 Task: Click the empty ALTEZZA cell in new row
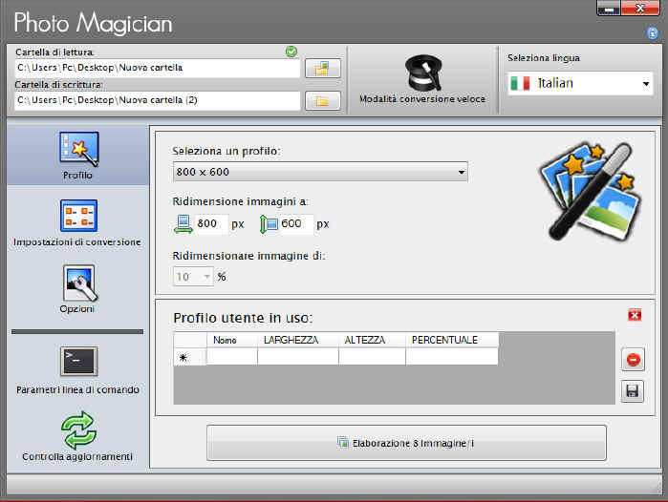pos(372,357)
